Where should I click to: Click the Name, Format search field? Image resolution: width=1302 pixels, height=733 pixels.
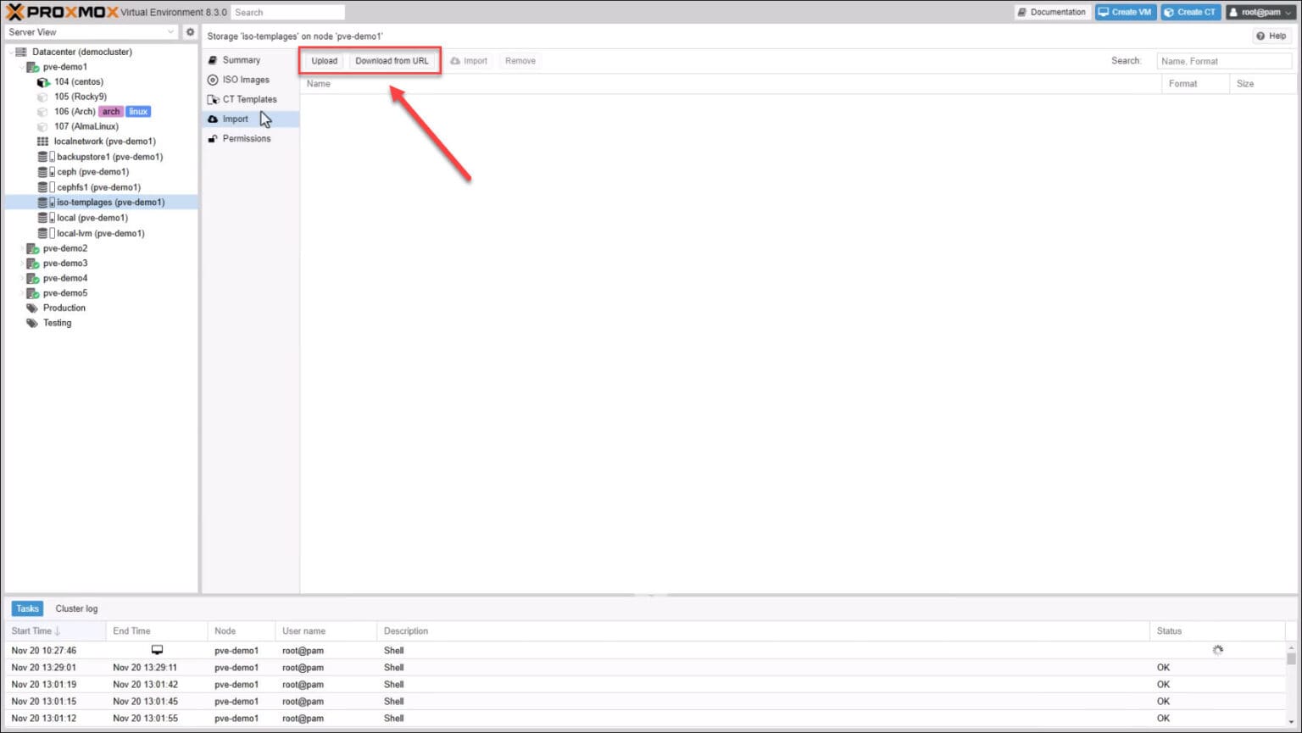(1224, 60)
